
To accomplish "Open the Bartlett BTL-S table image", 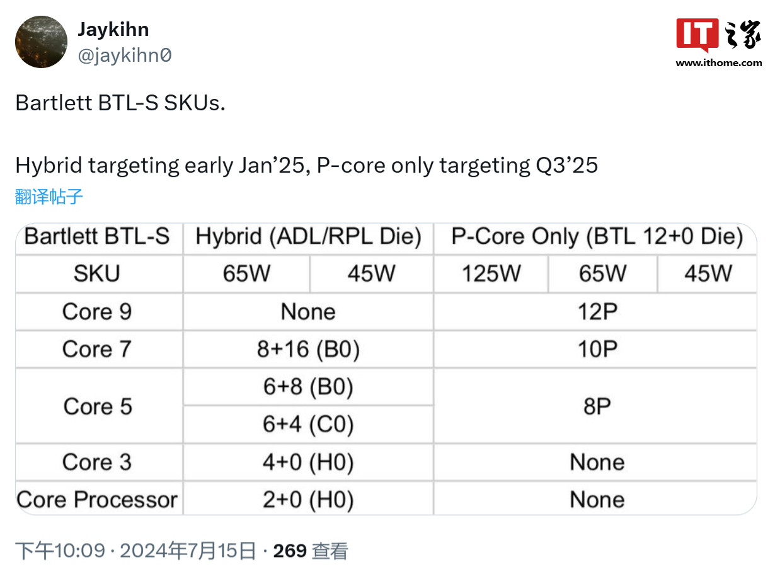I will pyautogui.click(x=386, y=369).
